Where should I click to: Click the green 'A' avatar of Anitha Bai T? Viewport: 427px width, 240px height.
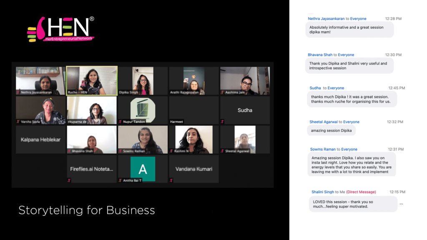143,169
